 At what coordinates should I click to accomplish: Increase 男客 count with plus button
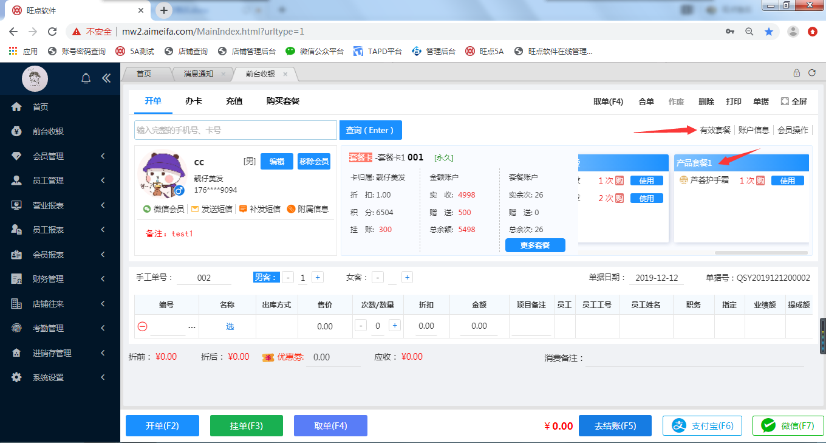(317, 277)
